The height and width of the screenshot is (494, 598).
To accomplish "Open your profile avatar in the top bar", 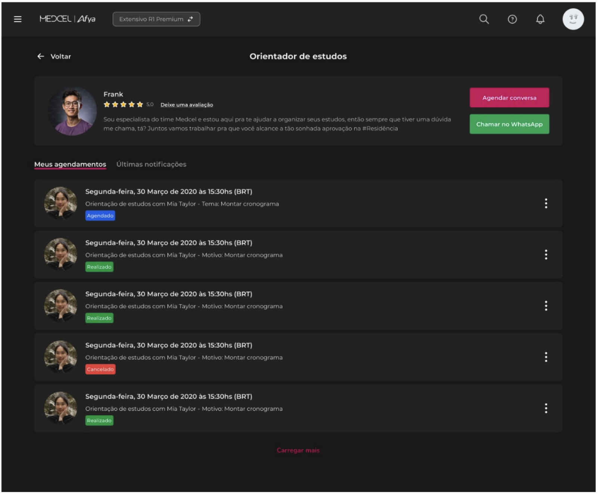I will tap(574, 19).
